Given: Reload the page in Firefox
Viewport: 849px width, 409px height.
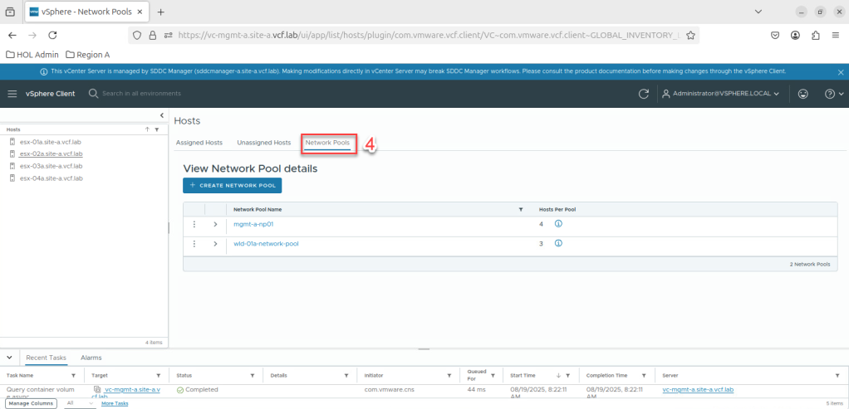Looking at the screenshot, I should pyautogui.click(x=52, y=35).
